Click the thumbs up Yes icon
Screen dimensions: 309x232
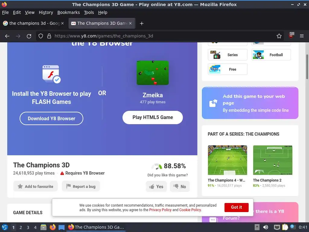click(151, 187)
